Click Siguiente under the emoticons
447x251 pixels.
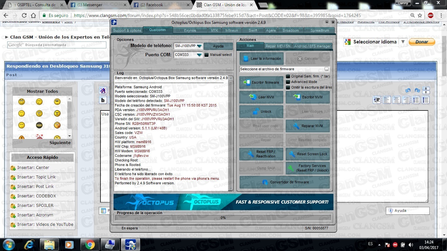tap(60, 142)
